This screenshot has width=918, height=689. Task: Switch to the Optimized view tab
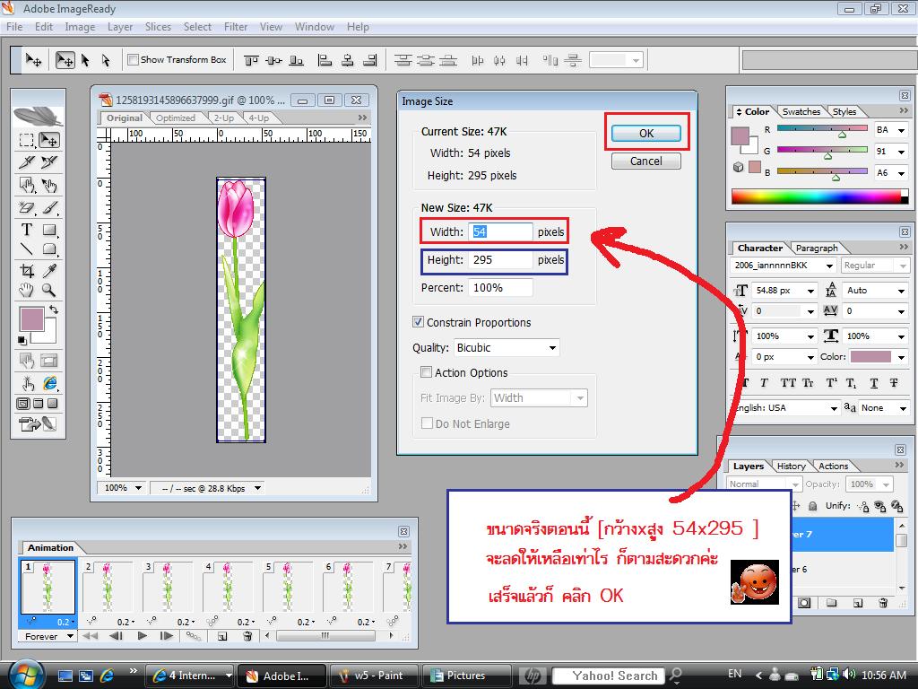pos(176,118)
